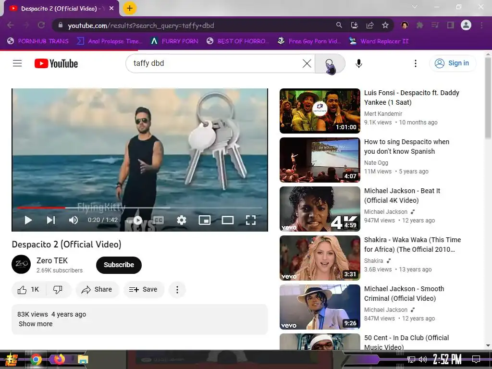Screen dimensions: 492x369
Task: Open the tab search chevron
Action: pos(415,7)
